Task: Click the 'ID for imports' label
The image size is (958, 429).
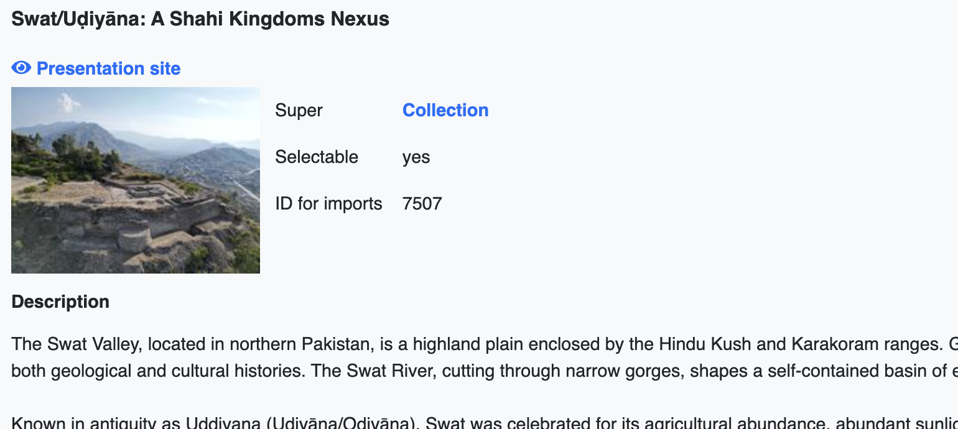Action: (328, 203)
